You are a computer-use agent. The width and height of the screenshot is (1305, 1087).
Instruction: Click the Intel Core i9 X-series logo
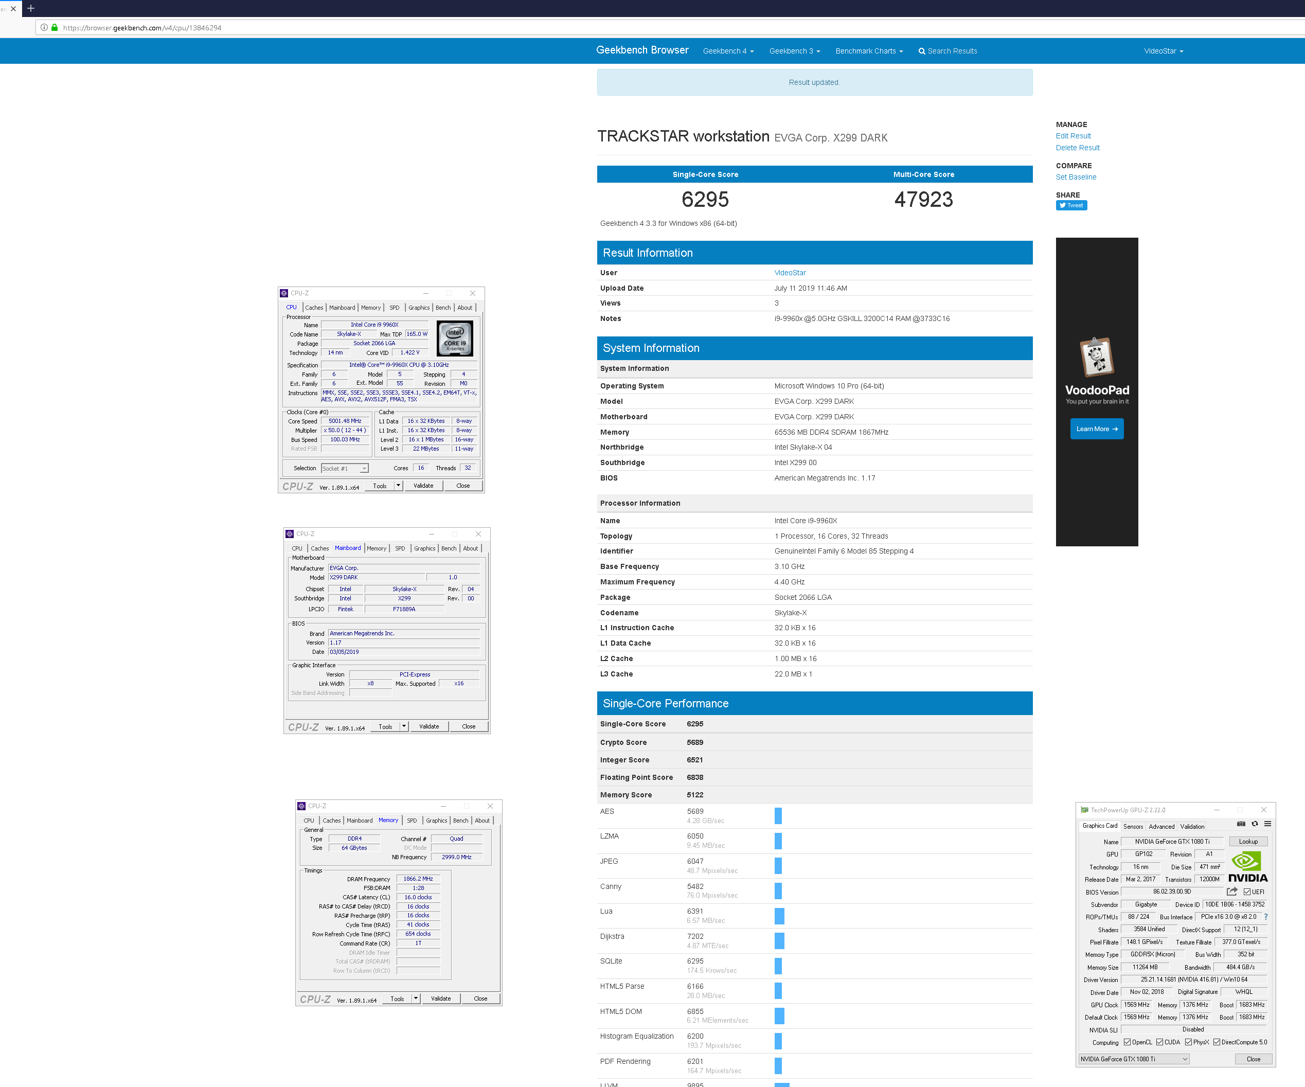point(455,338)
